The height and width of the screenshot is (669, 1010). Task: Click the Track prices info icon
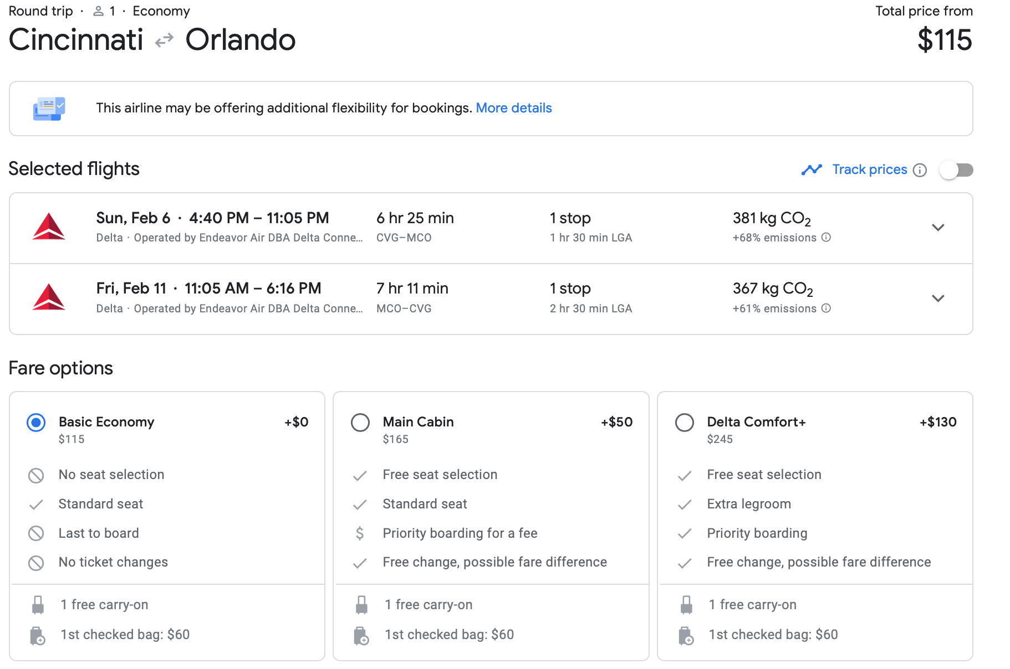[x=920, y=170]
